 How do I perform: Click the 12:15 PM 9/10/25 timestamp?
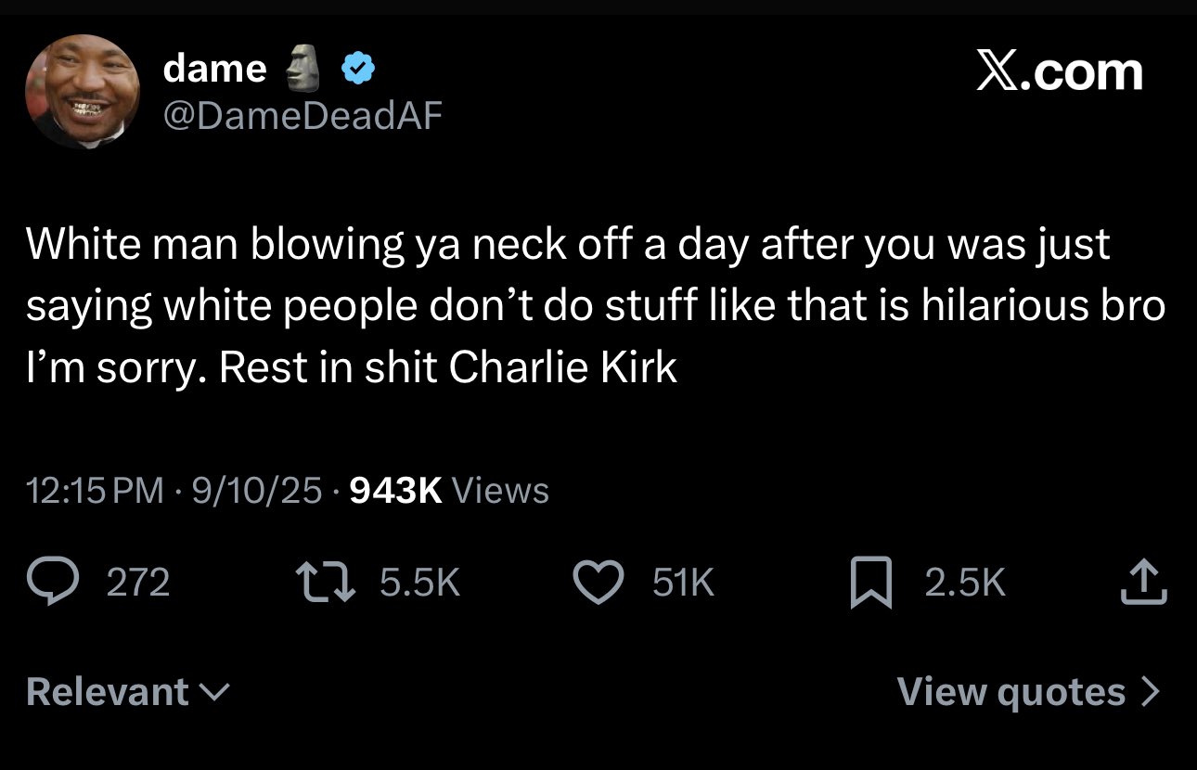click(x=175, y=490)
